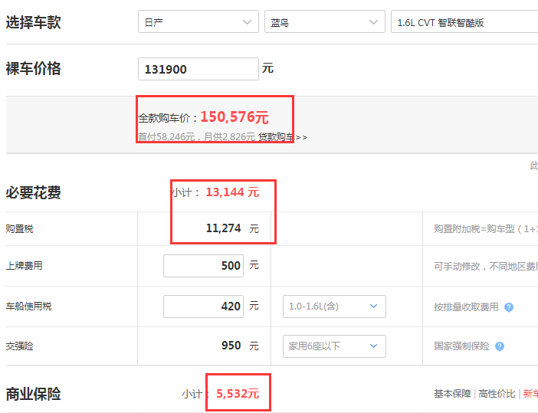538x413 pixels.
Task: Click chevron arrow in 蓝鸟 model selector
Action: [373, 22]
